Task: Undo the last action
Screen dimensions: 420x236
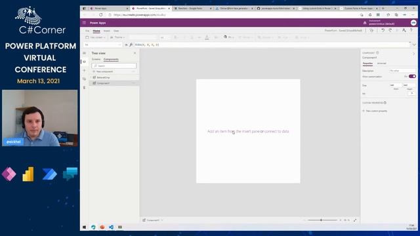Action: click(383, 31)
